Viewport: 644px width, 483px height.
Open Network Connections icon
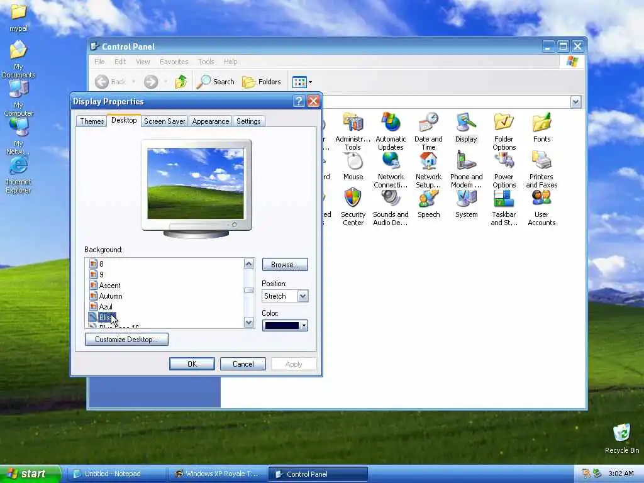[391, 170]
